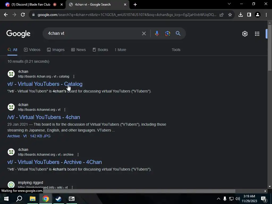Switch to News results
272x204 pixels.
click(x=78, y=50)
